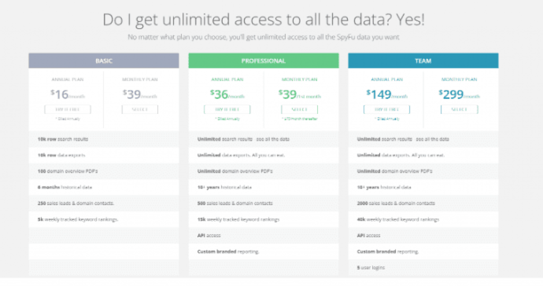This screenshot has height=286, width=543.
Task: Select the Team monthly plan
Action: pyautogui.click(x=459, y=109)
